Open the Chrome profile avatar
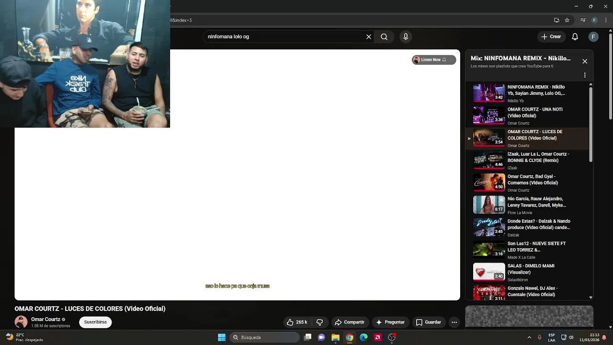613x345 pixels. tap(594, 20)
